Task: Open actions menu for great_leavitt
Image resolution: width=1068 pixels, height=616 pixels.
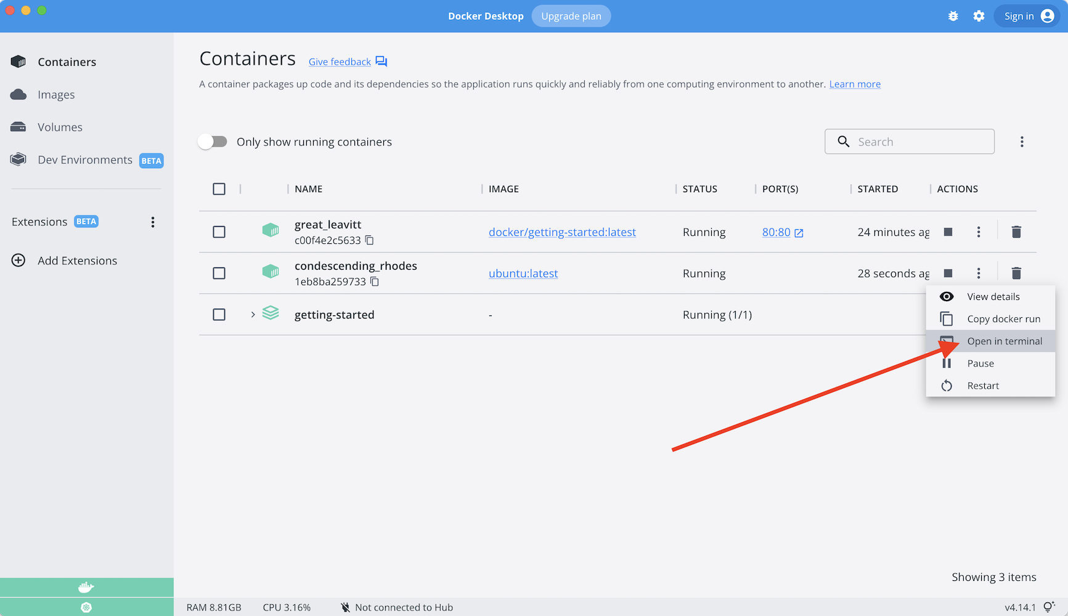Action: coord(979,232)
